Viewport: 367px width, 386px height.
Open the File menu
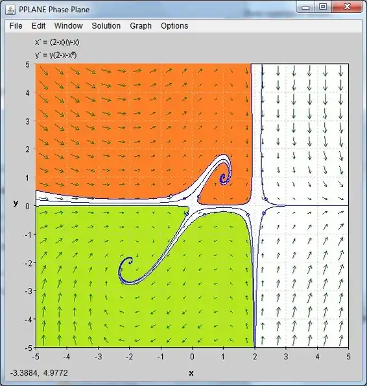pyautogui.click(x=16, y=26)
